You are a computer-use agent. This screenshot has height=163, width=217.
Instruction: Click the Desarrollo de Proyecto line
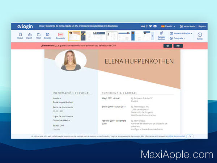point(142,112)
